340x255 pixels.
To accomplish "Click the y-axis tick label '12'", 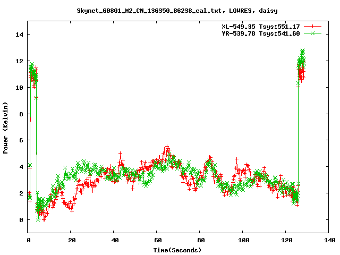I will (x=19, y=61).
